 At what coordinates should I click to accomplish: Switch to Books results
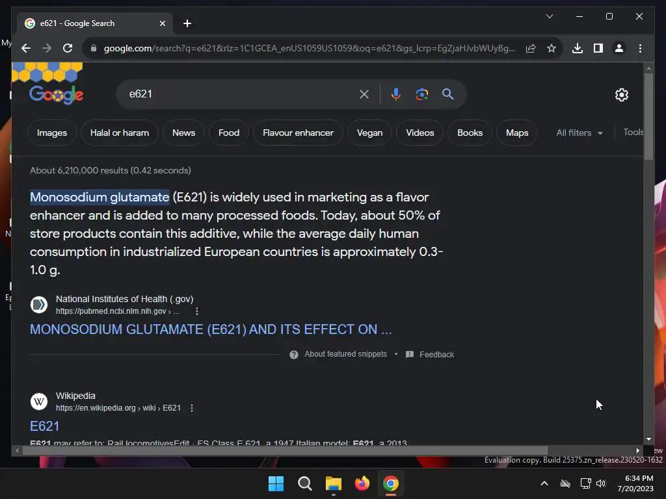pyautogui.click(x=470, y=133)
